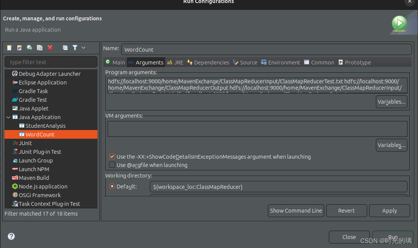The height and width of the screenshot is (248, 418).
Task: Collapse the Java Application tree node
Action: click(8, 117)
